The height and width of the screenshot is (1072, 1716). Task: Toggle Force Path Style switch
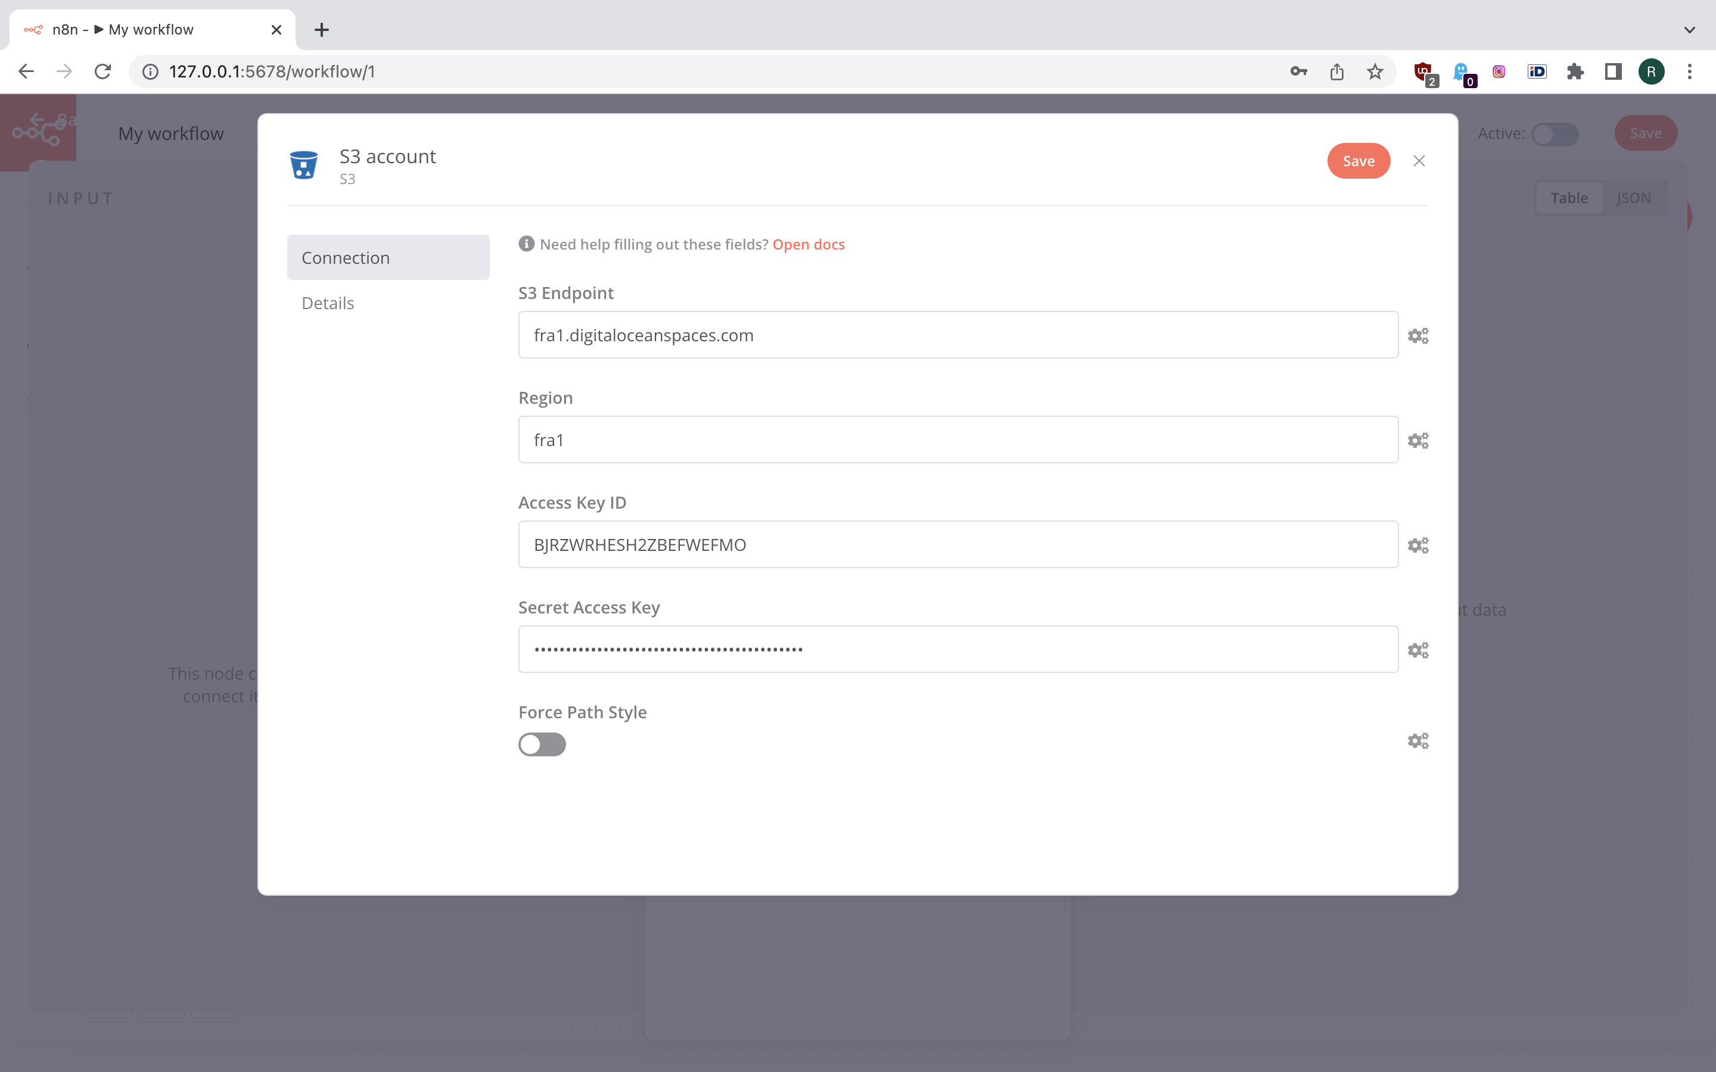(542, 744)
